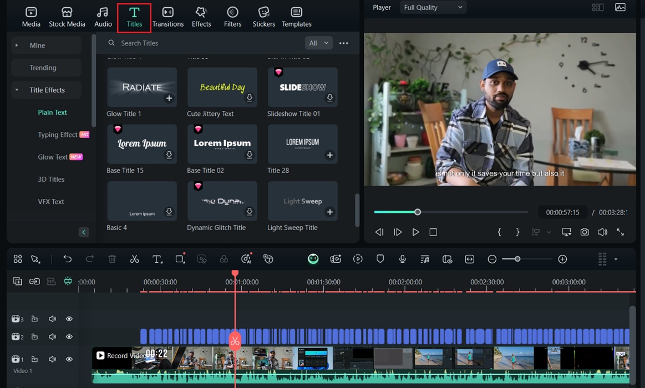This screenshot has height=388, width=645.
Task: Open the Templates tab
Action: click(297, 17)
